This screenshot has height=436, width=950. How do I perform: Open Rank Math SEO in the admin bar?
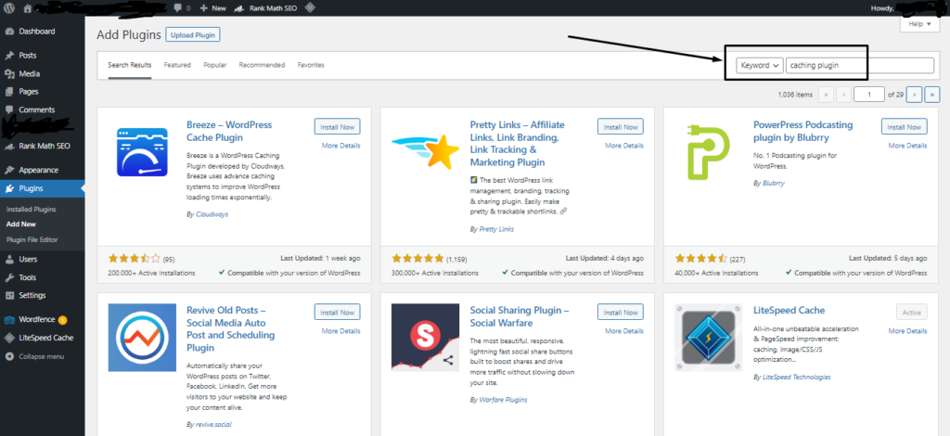click(265, 7)
